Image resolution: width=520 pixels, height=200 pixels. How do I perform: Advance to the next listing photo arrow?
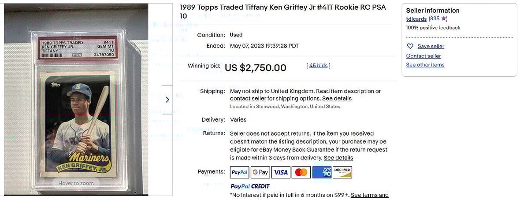(x=167, y=100)
